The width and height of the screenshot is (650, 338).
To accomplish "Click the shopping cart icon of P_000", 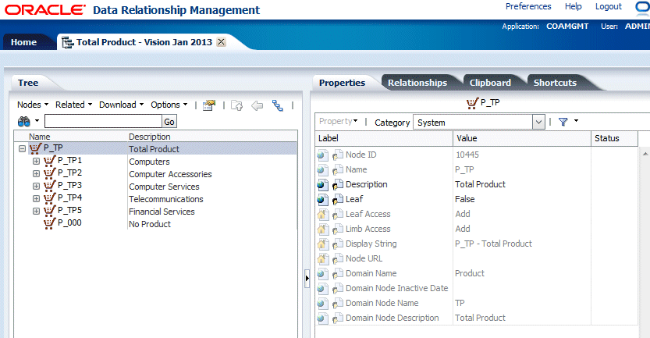I will tap(49, 223).
